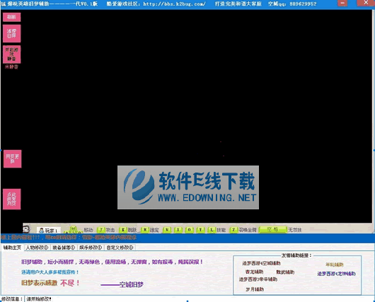This screenshot has height=302, width=375.
Task: Close the window with the X button
Action: click(366, 3)
